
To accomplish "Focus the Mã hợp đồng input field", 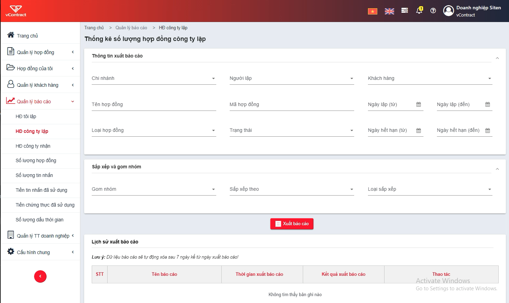I will tap(292, 105).
